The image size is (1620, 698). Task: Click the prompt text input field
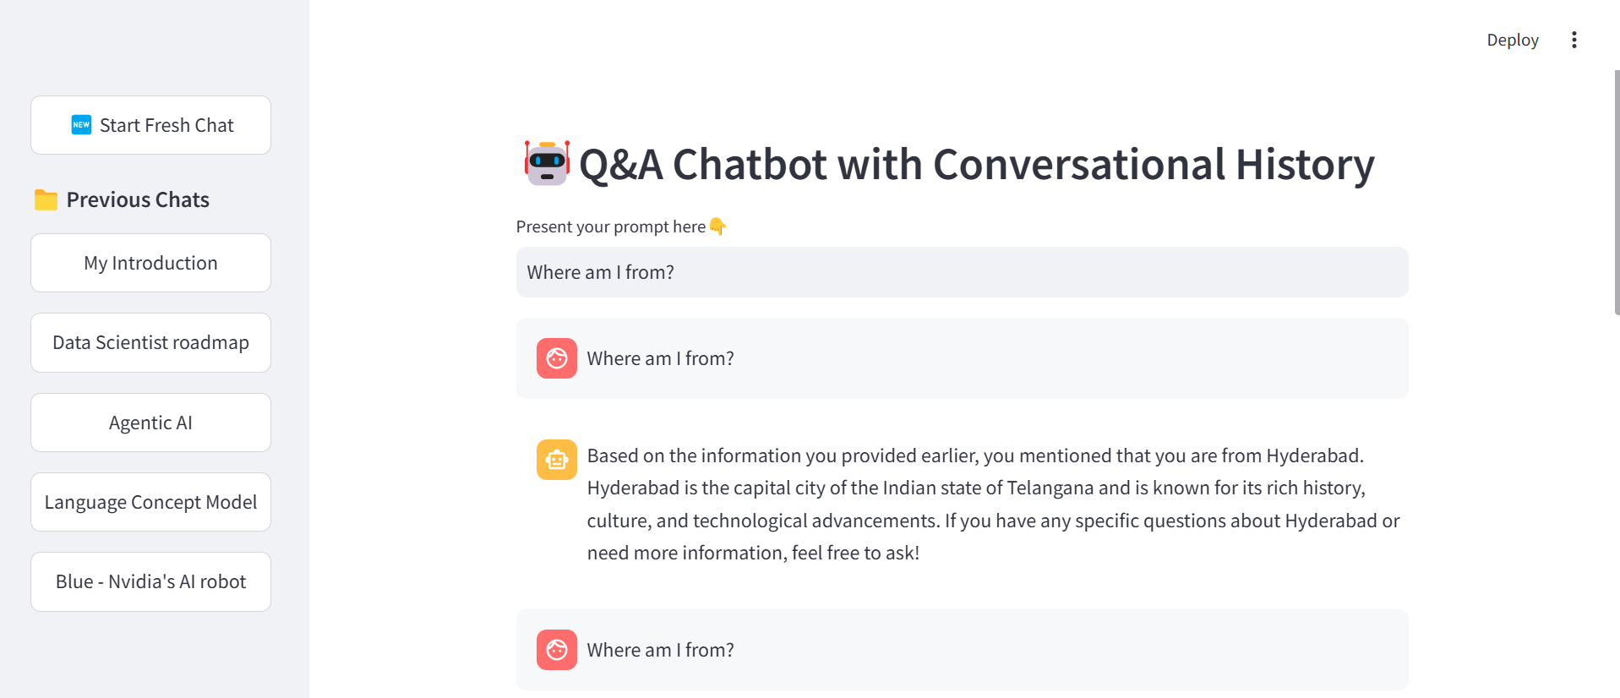coord(962,271)
